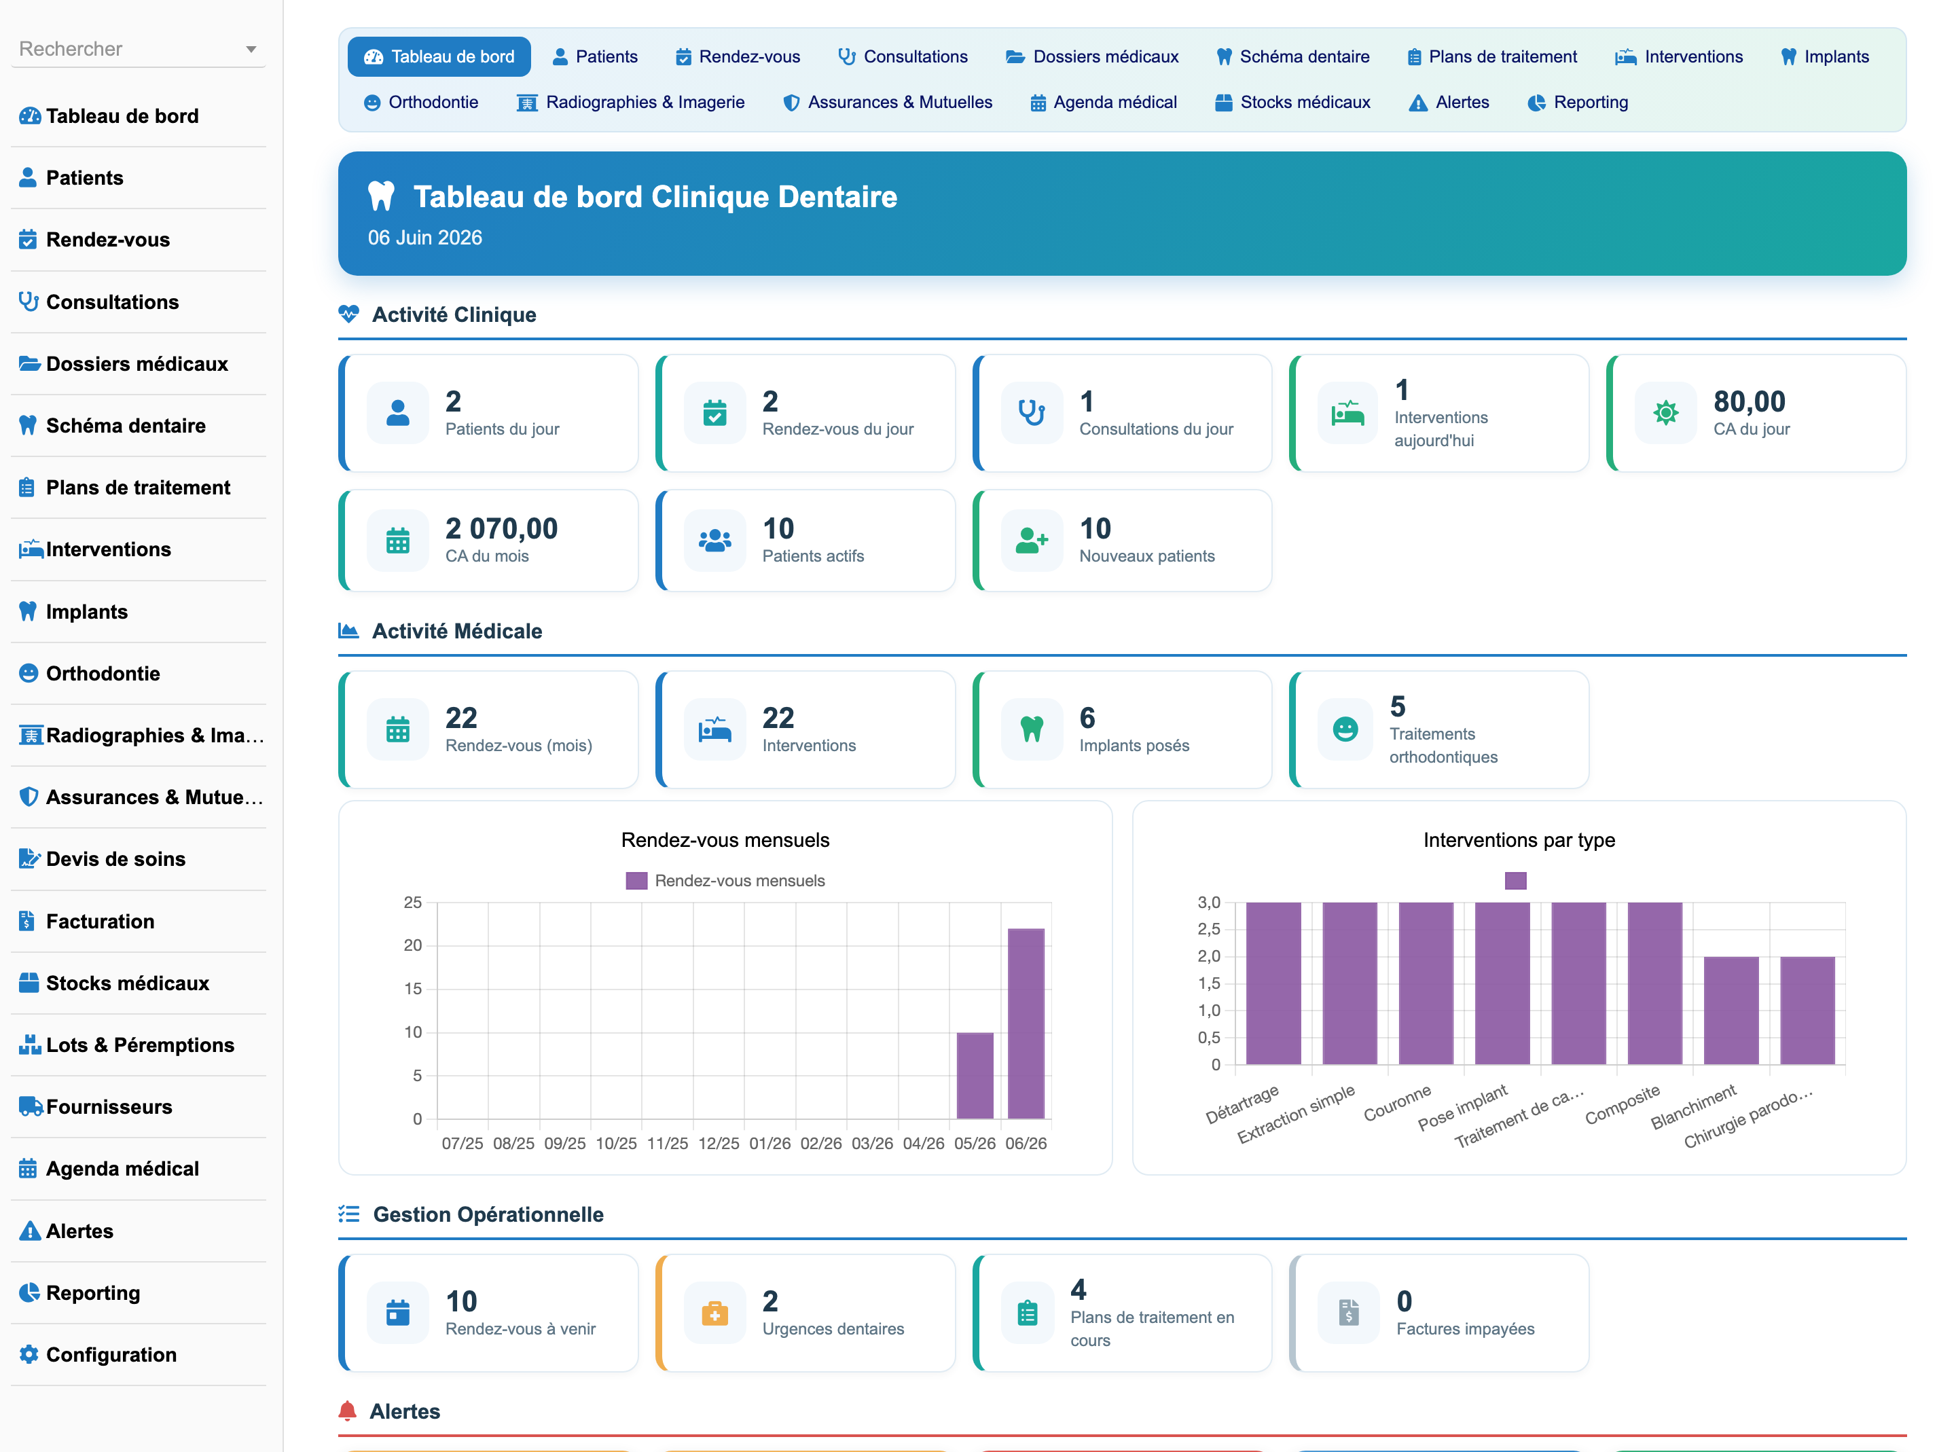
Task: Toggle the Rendez-vous mensuels legend item
Action: (725, 881)
